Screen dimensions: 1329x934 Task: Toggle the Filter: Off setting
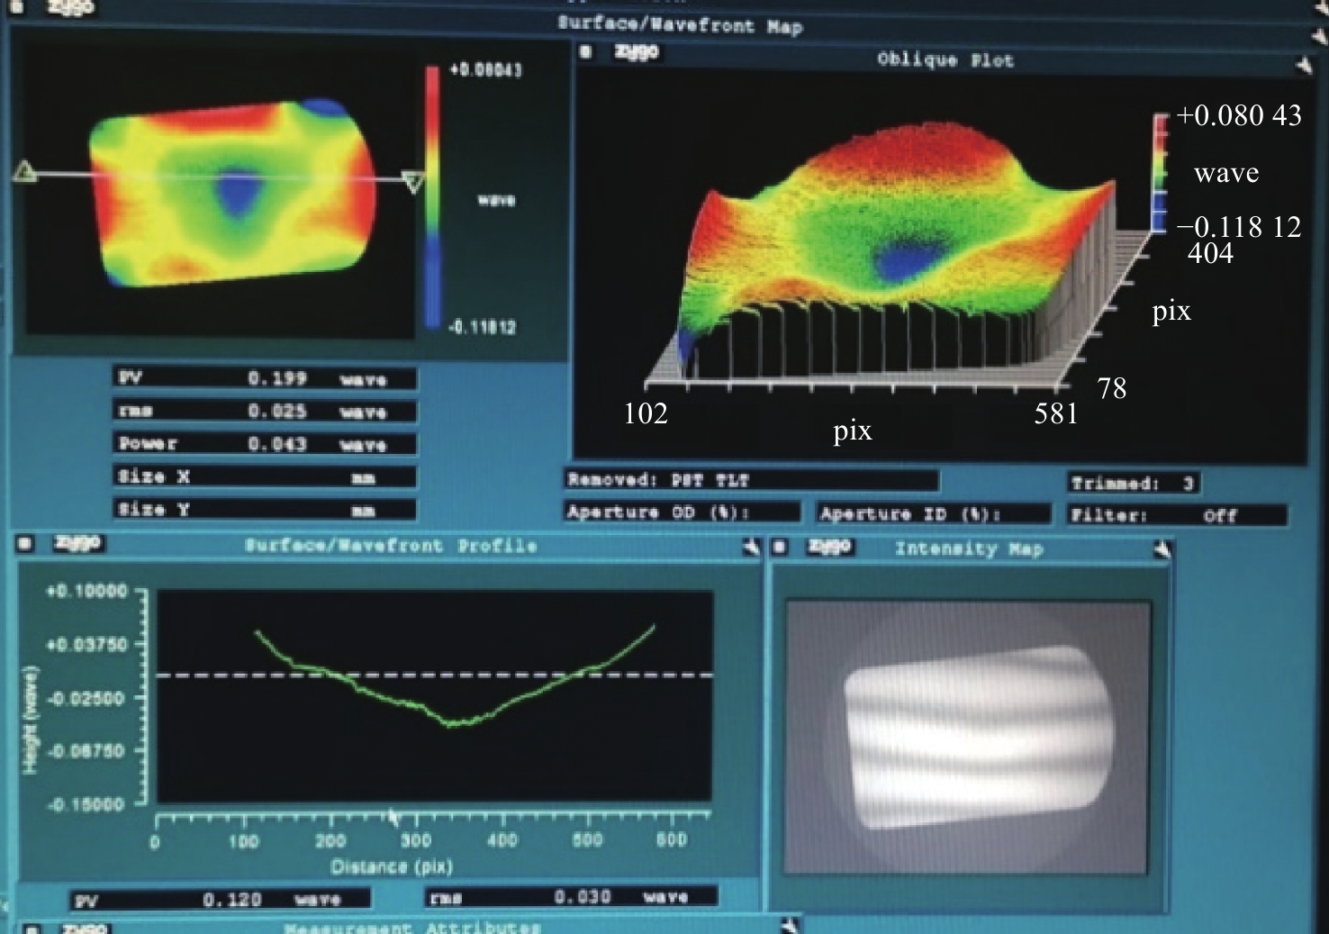tap(1177, 515)
